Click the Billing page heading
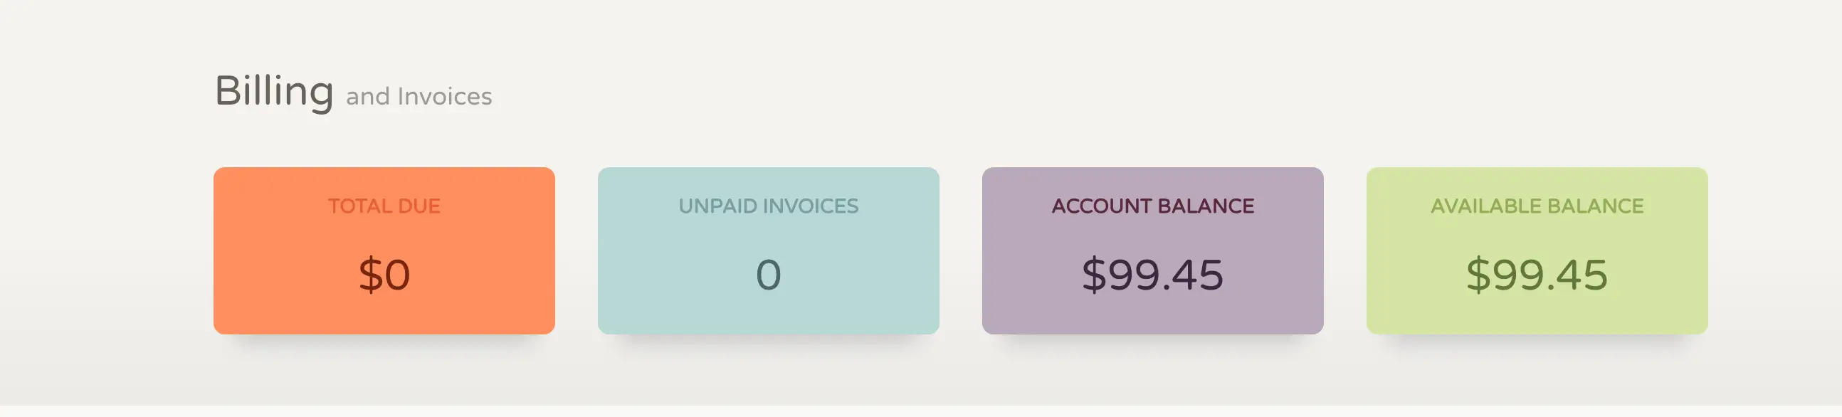Screen dimensions: 1842x417 click(274, 93)
